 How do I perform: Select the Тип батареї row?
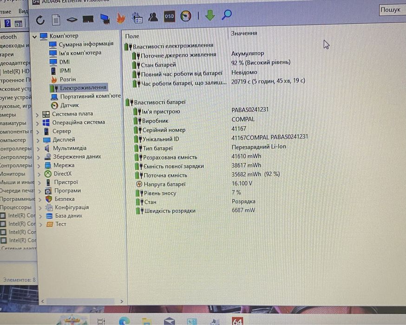coord(210,148)
